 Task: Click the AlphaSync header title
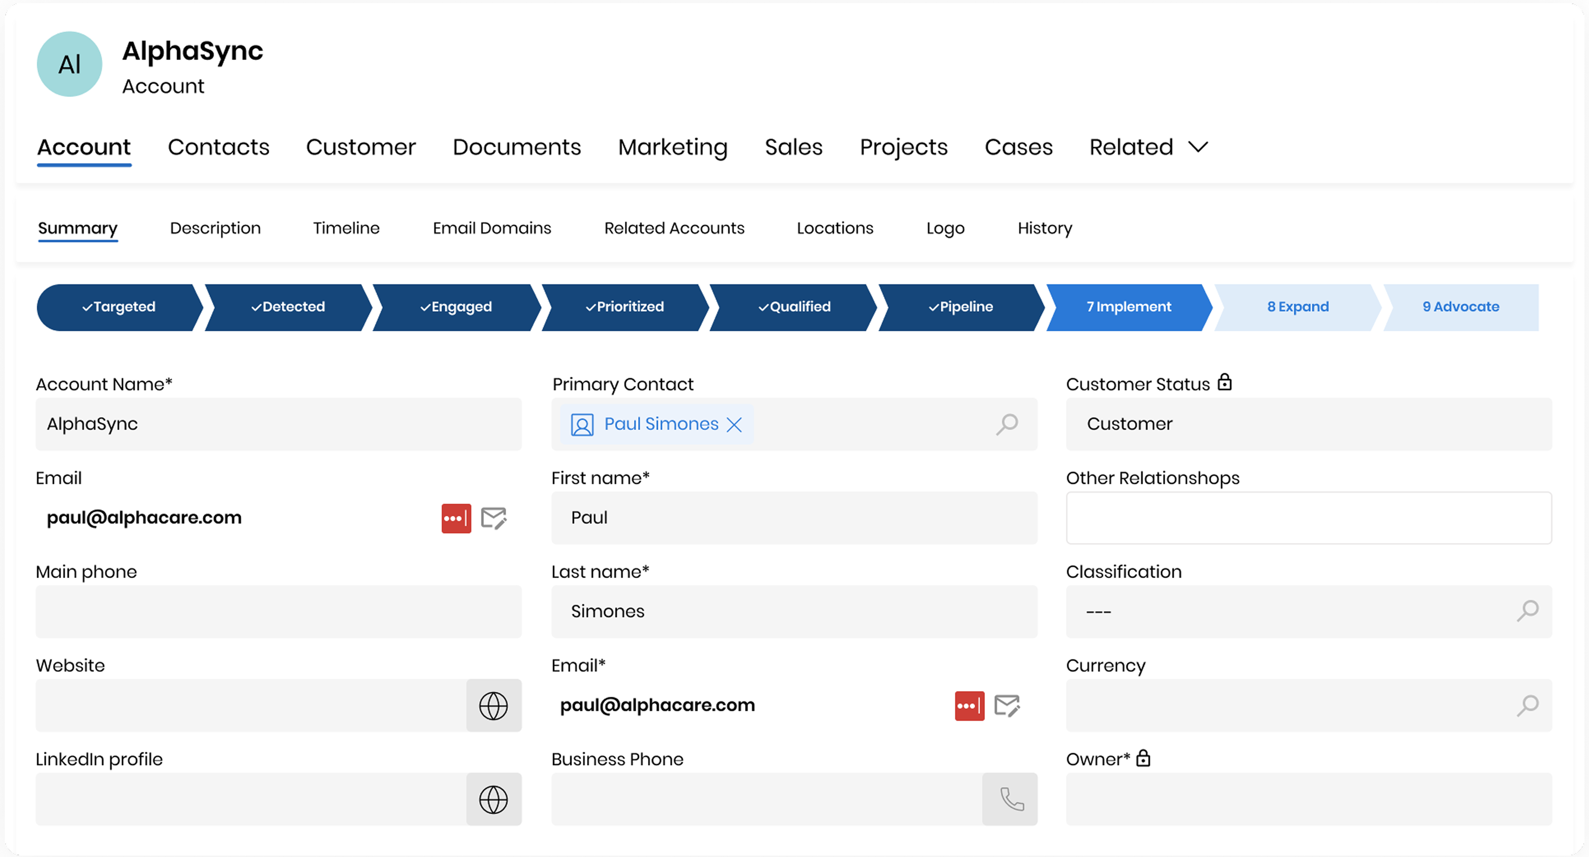coord(192,52)
